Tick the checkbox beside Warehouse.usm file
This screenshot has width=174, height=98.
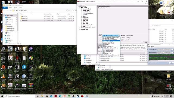click(x=100, y=60)
